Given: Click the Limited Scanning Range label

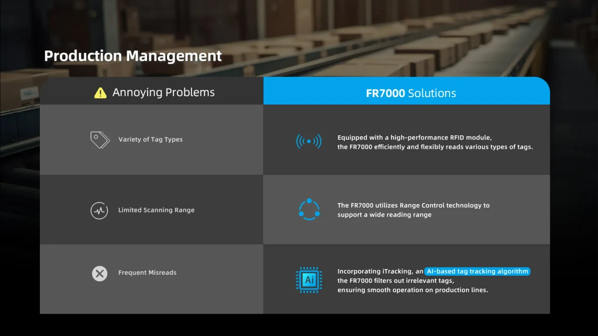Looking at the screenshot, I should coord(156,210).
